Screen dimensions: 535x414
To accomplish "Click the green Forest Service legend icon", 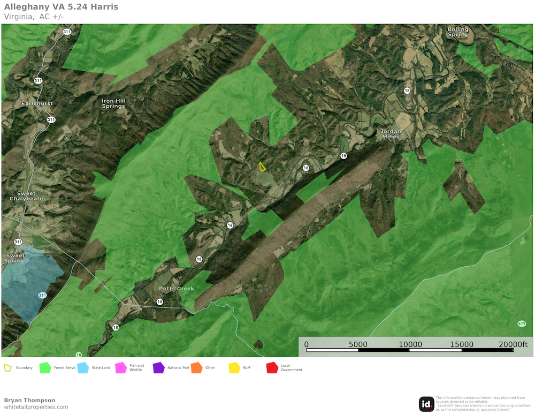I will pyautogui.click(x=45, y=368).
